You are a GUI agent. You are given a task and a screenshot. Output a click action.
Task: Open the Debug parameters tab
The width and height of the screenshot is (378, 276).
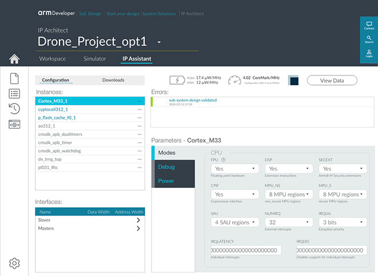click(166, 167)
